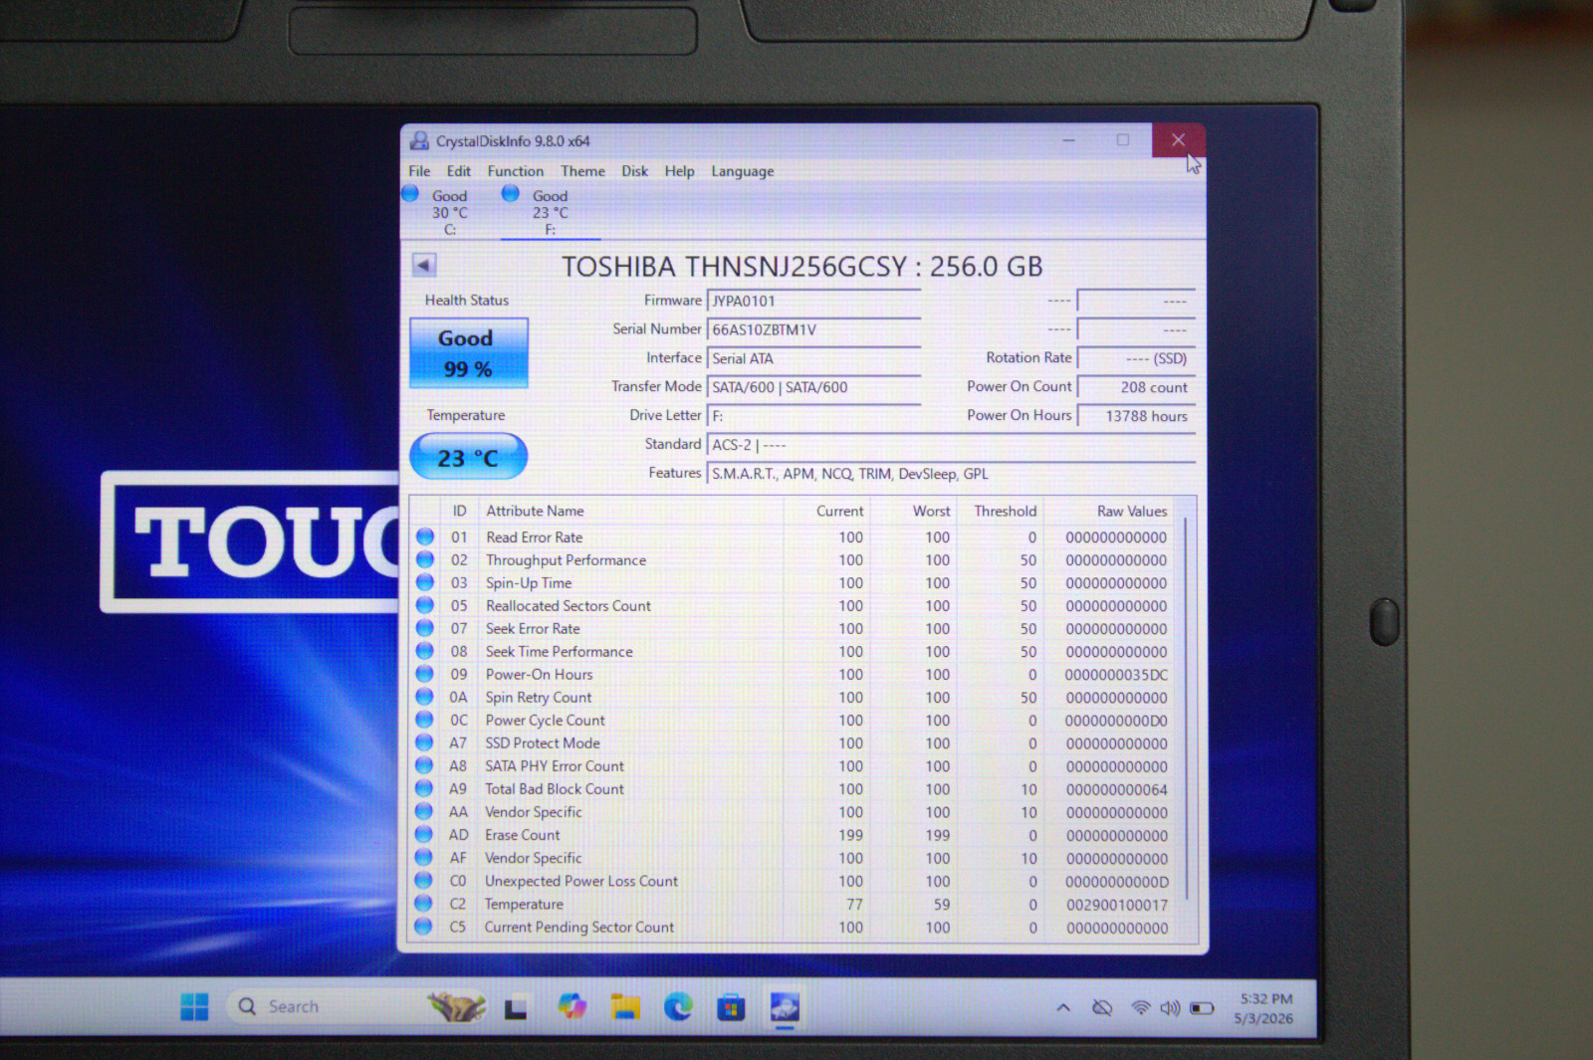
Task: Click the Features field
Action: 951,474
